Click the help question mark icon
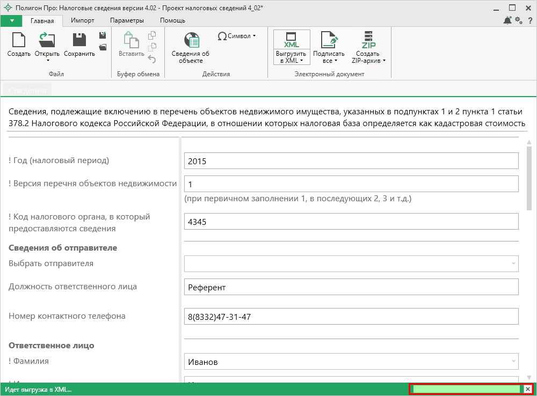The image size is (537, 396). pyautogui.click(x=529, y=20)
